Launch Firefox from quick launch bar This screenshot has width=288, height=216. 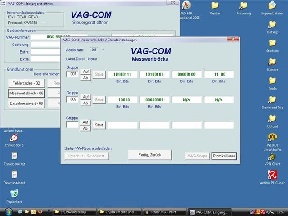click(40, 212)
